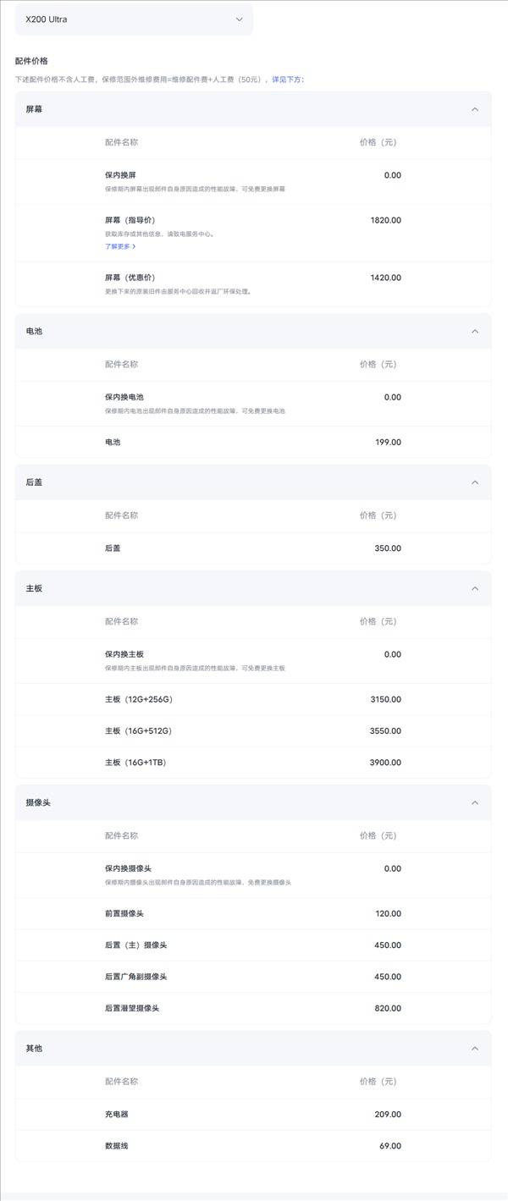Click the 前置摄像头 row
Image resolution: width=508 pixels, height=1201 pixels.
click(253, 914)
